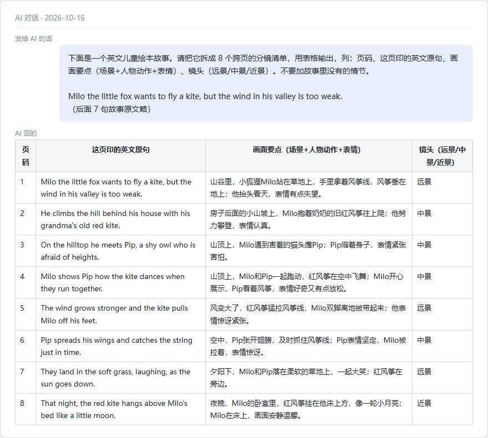The width and height of the screenshot is (488, 438).
Task: Click page number cell '5'
Action: [x=26, y=315]
